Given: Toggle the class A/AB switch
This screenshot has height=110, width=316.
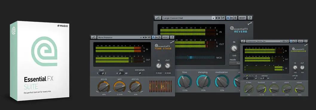Looking at the screenshot, I should [x=121, y=74].
